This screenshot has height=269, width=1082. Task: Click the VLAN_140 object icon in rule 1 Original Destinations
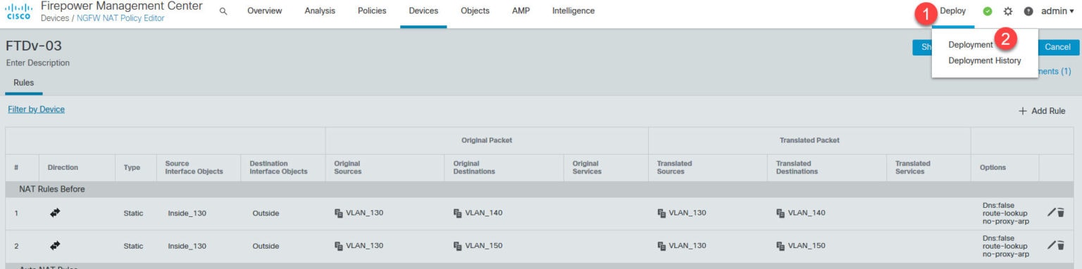tap(457, 213)
